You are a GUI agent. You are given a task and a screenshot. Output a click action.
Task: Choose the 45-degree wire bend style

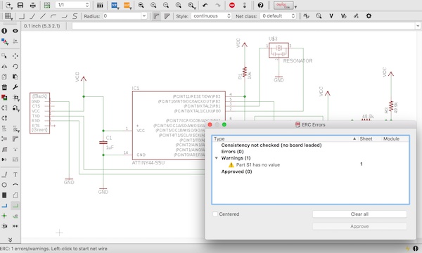pos(32,16)
